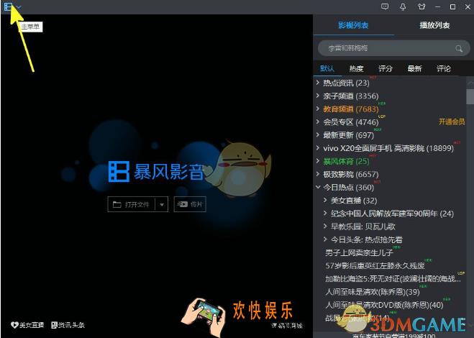Click the 打开文件 button

coord(131,204)
